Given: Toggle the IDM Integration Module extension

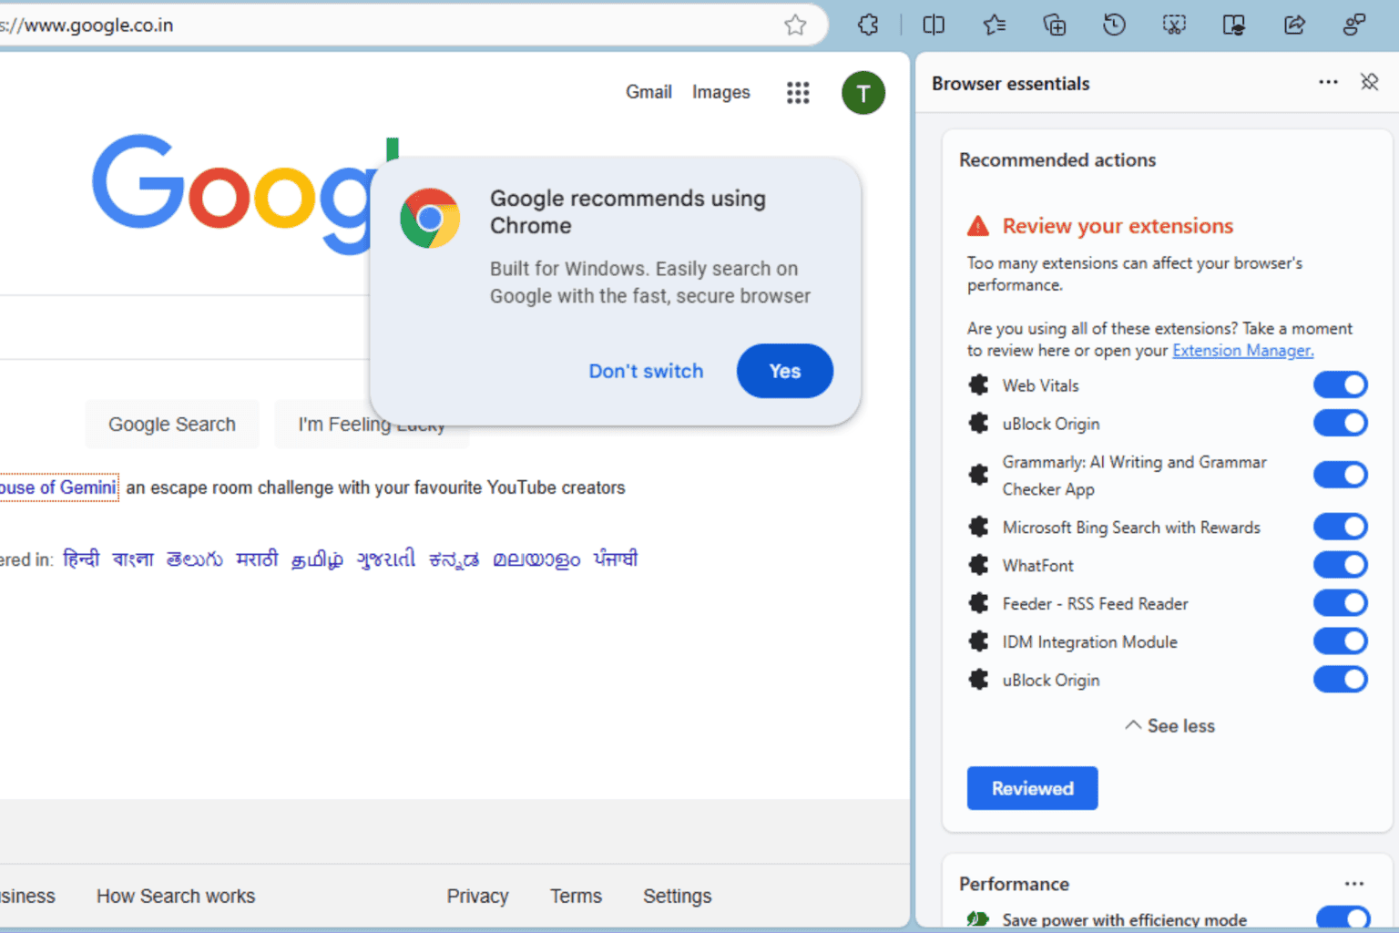Looking at the screenshot, I should coord(1340,641).
